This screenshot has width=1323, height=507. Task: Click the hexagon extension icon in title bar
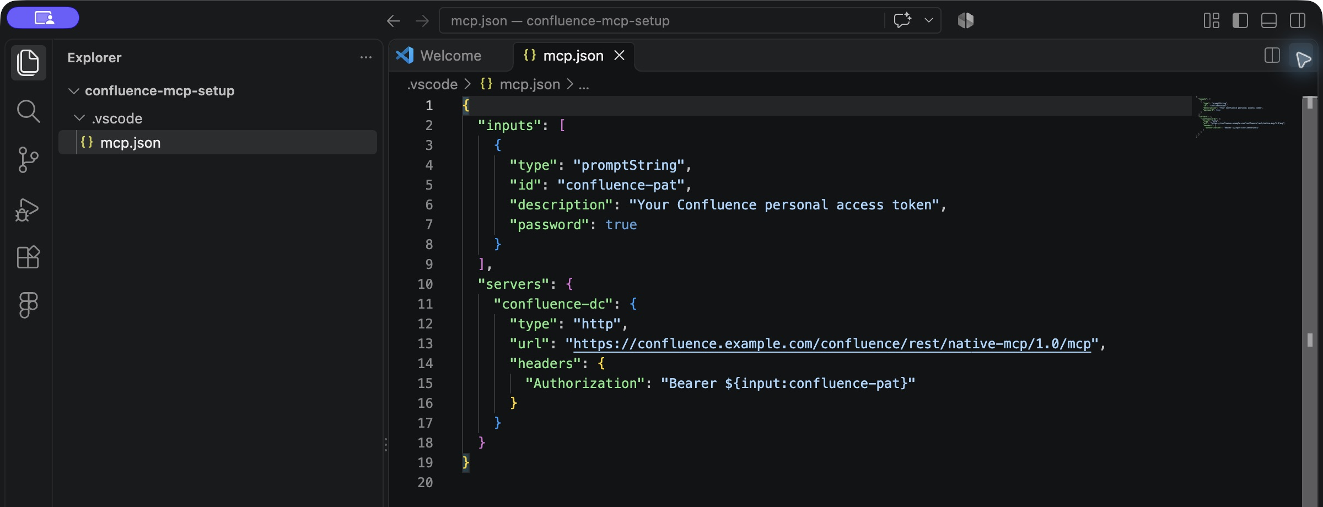point(966,20)
